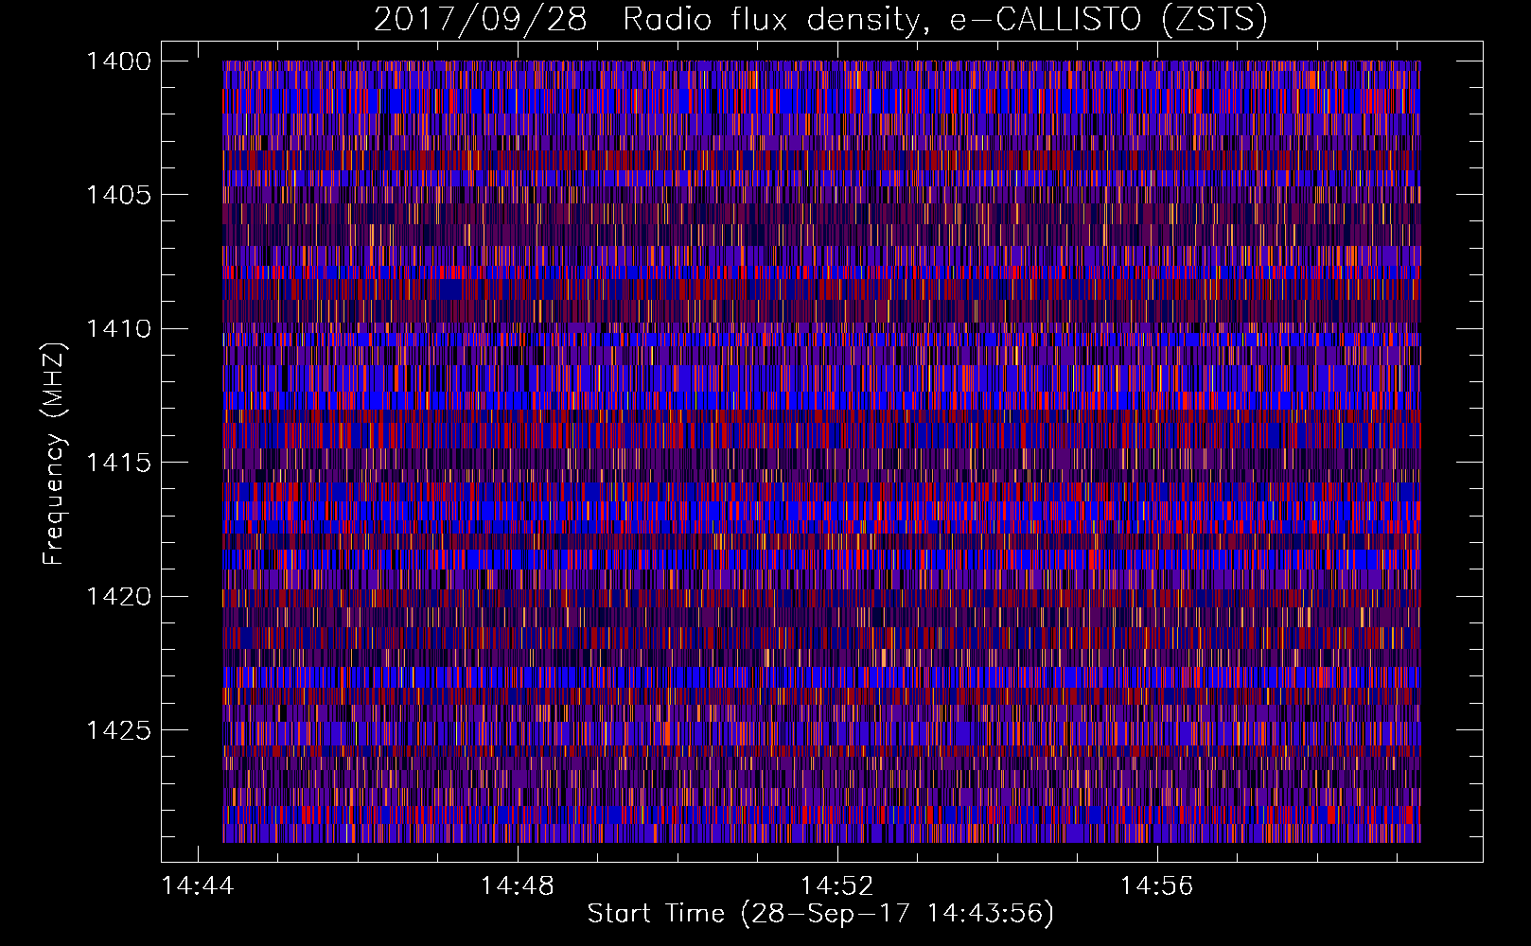Click the 'Frequency (MHZ)' axis title

point(55,454)
